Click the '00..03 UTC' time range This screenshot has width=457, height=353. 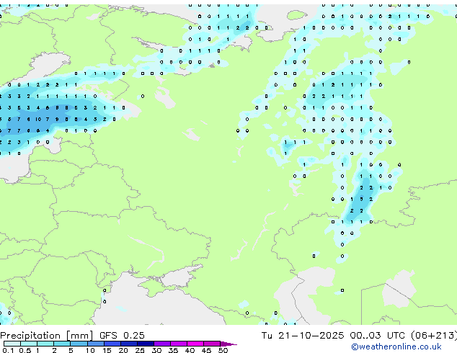tap(377, 336)
